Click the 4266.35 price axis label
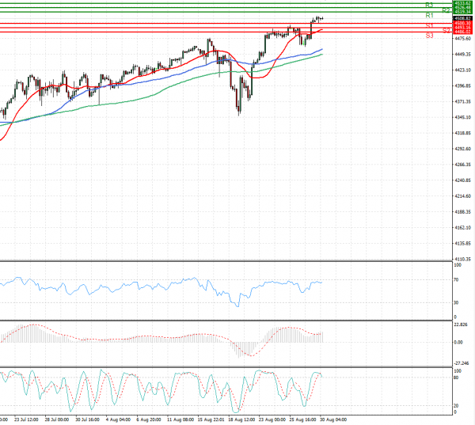 click(462, 165)
